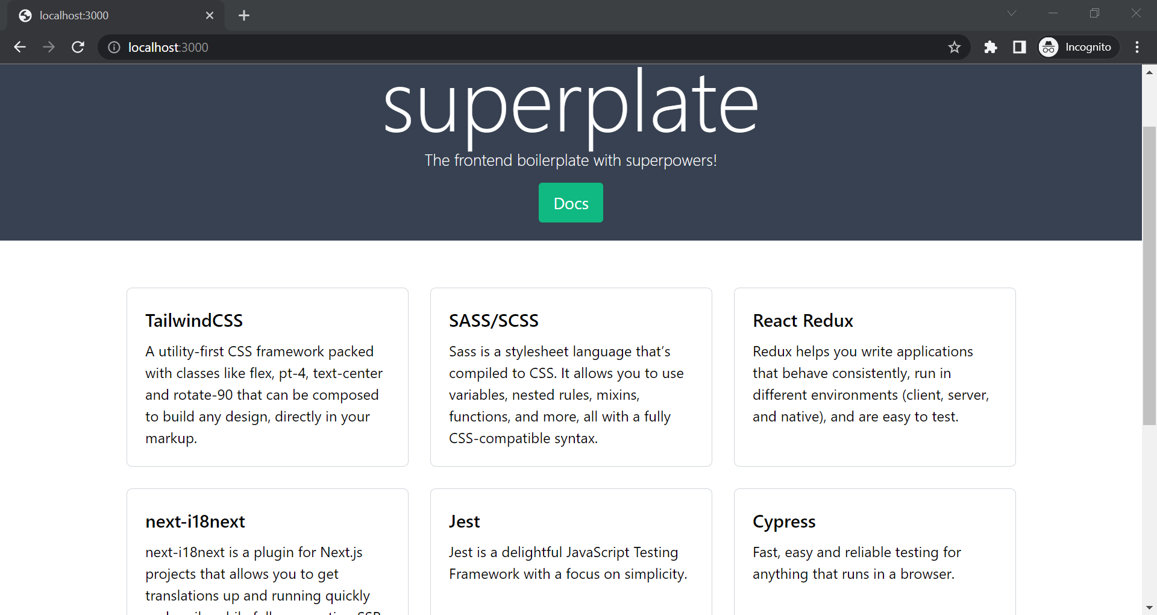Open the TailwindCSS card
Screen dimensions: 1157x615
point(267,377)
